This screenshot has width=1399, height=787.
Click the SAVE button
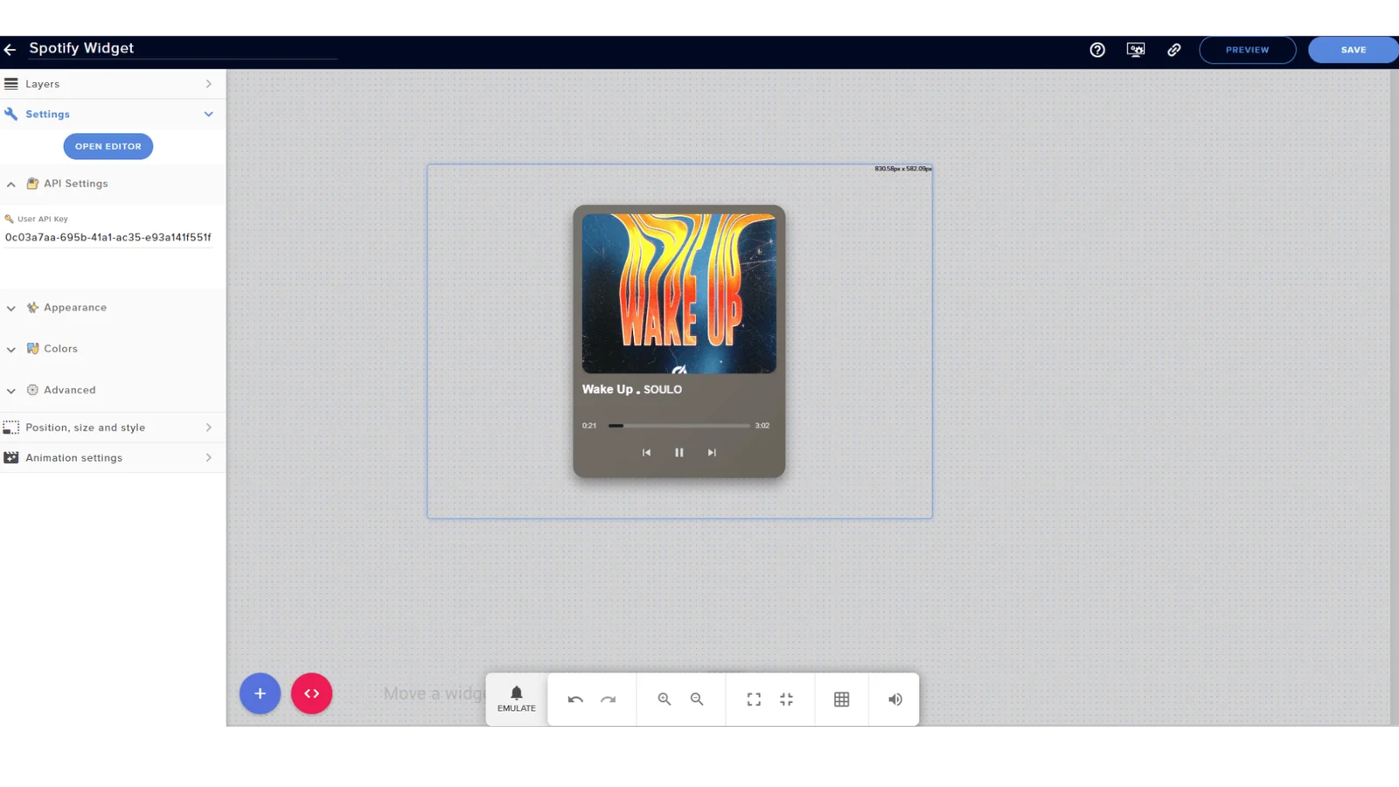1353,50
